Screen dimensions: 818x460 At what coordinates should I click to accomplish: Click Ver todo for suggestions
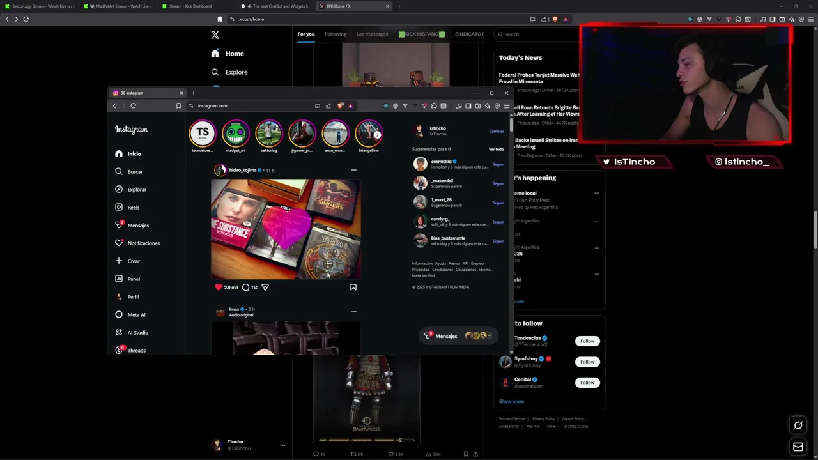tap(497, 149)
